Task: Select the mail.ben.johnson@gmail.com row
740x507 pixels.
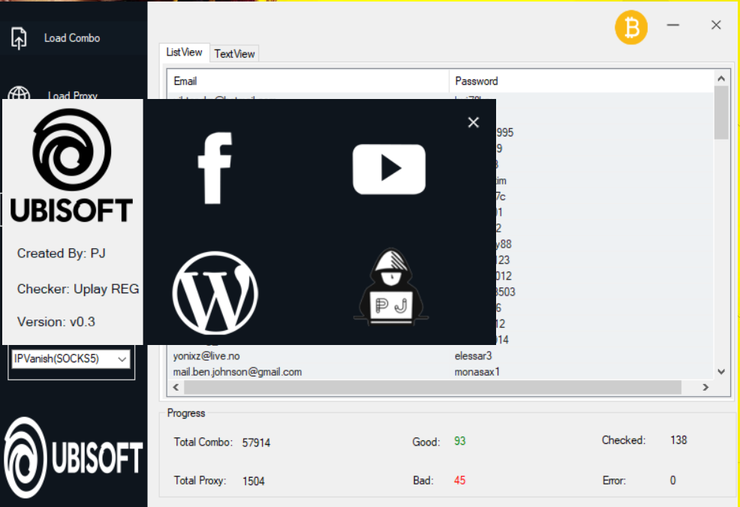Action: [441, 372]
